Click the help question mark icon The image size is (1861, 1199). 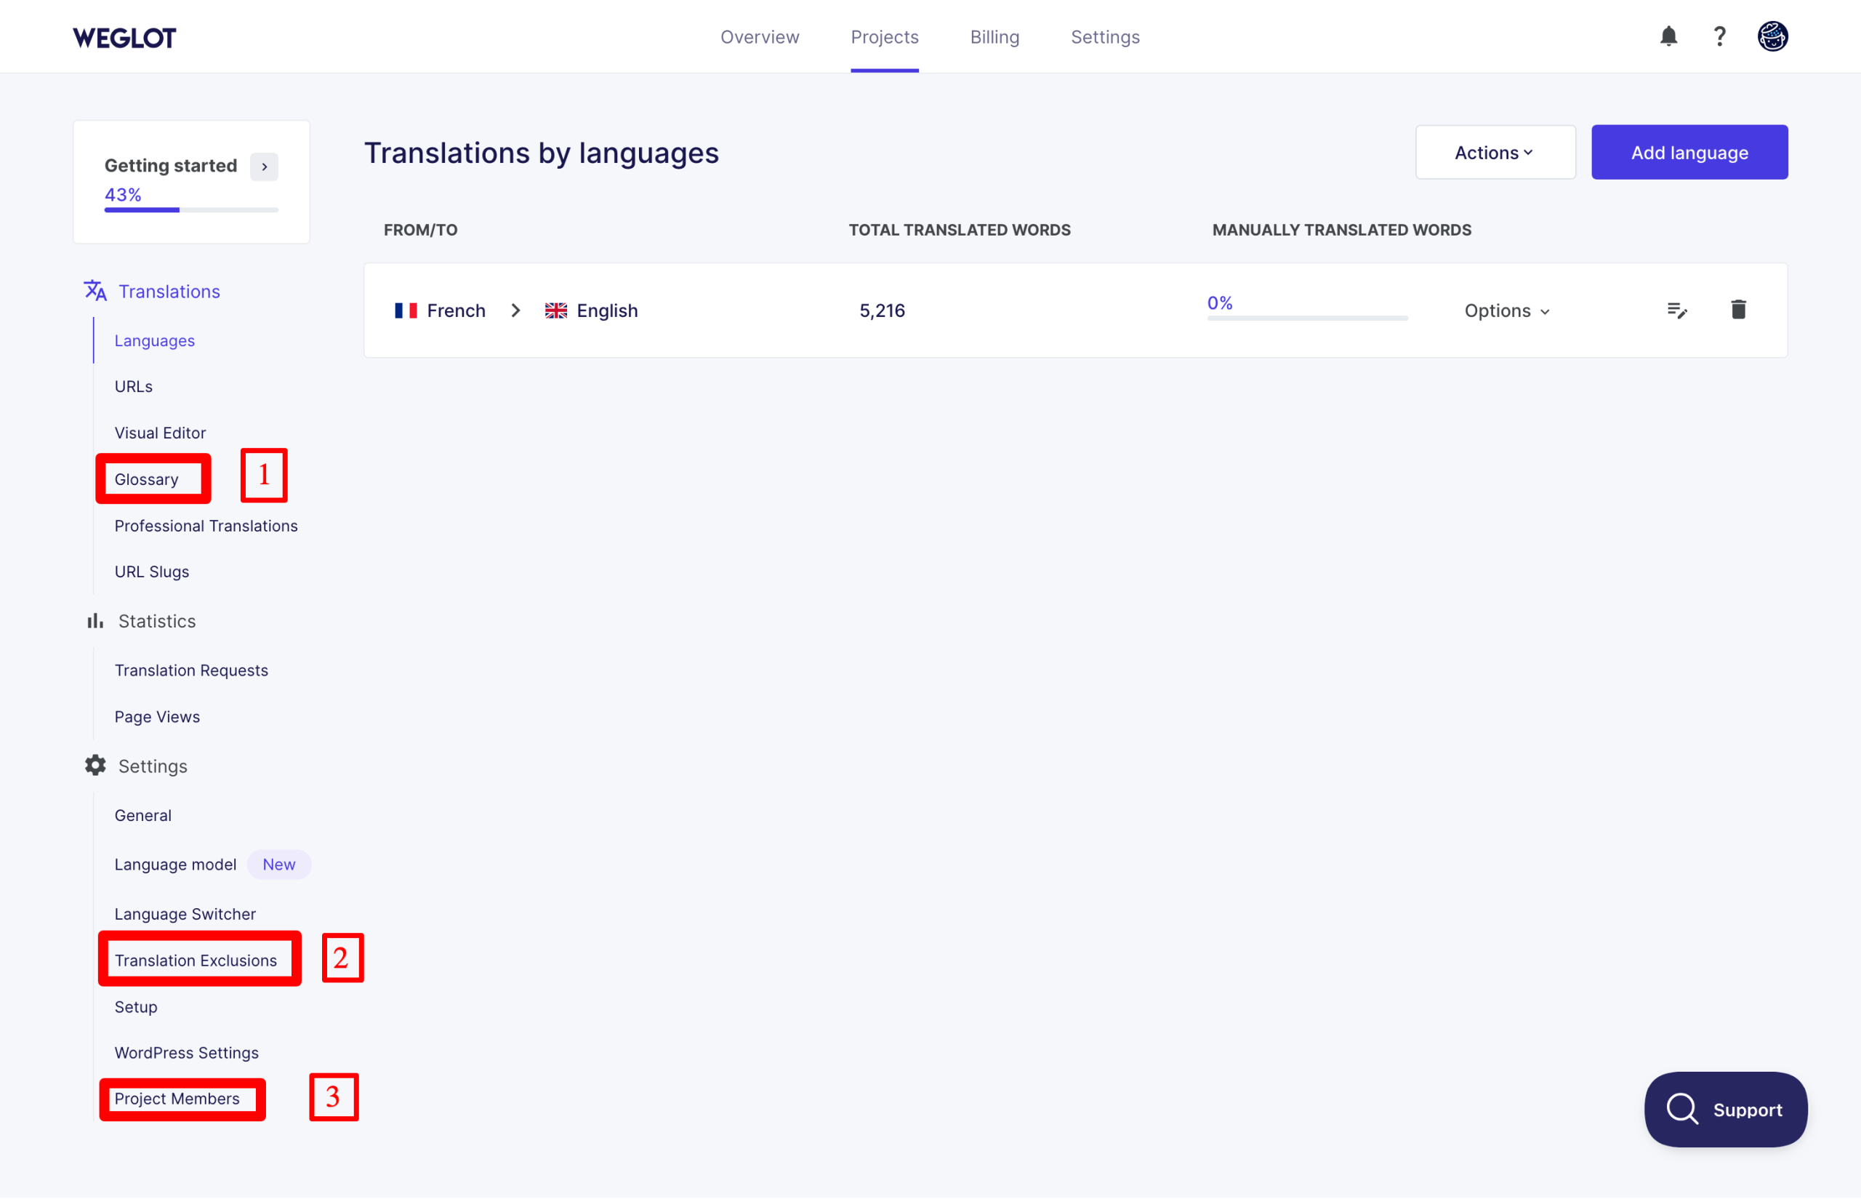pos(1719,36)
